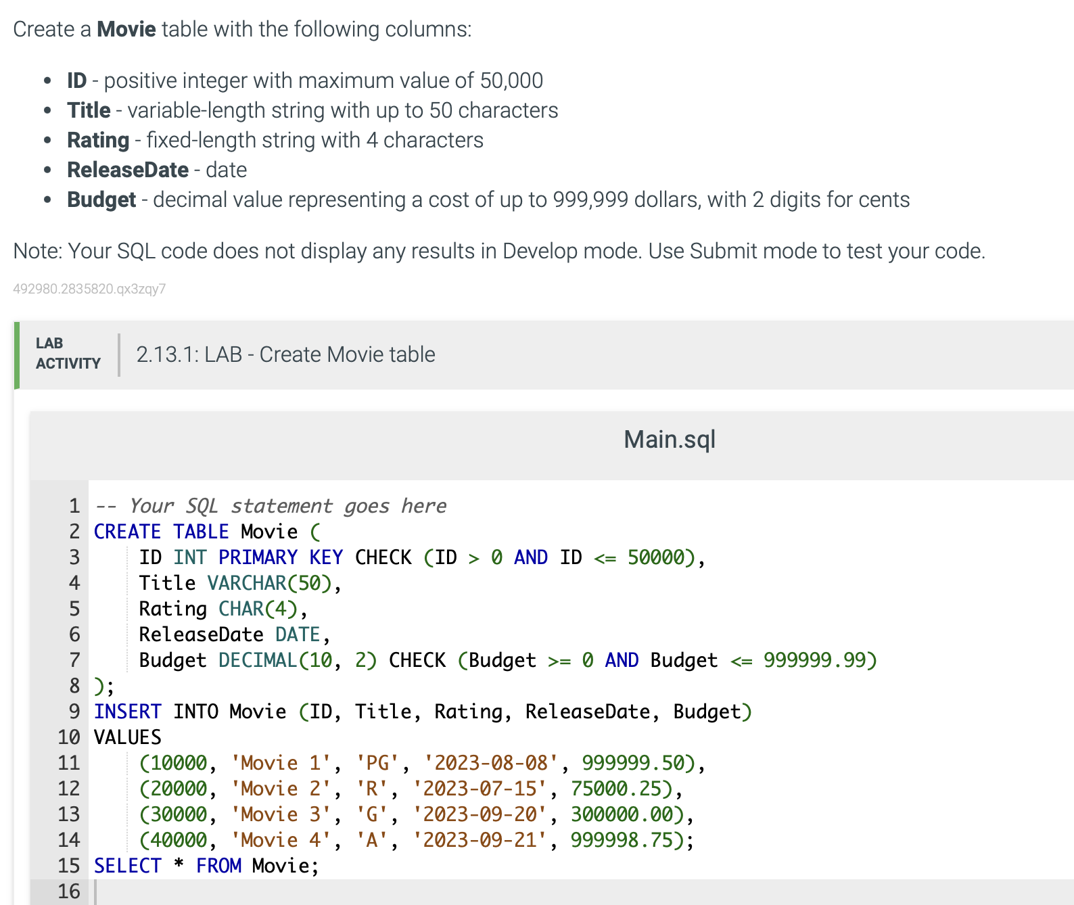Click line number 14 in the gutter
The image size is (1074, 905).
pyautogui.click(x=69, y=840)
